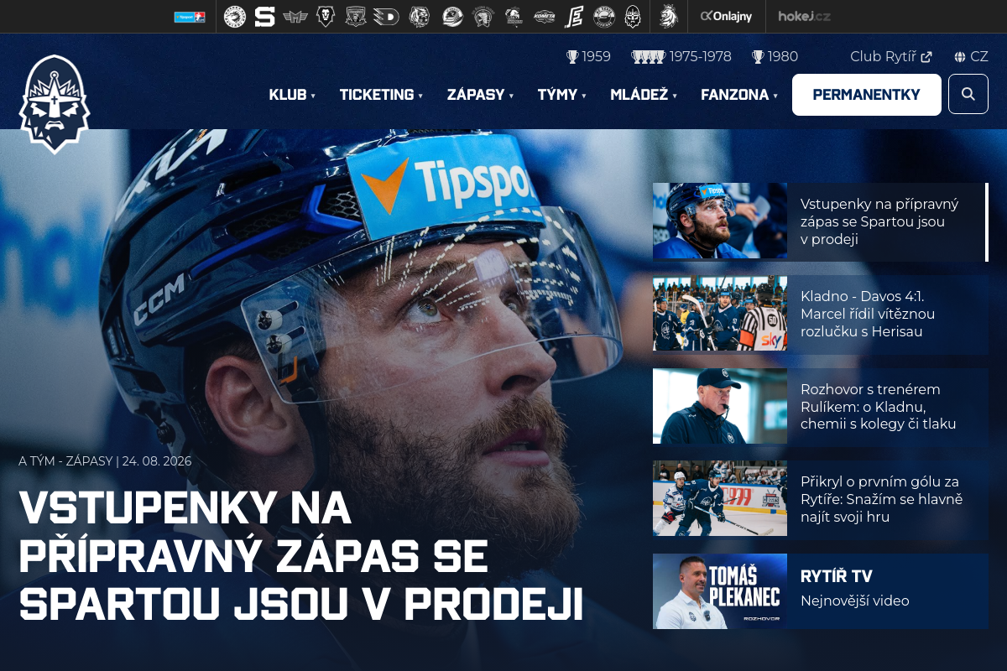Expand the TÝMY menu
This screenshot has height=671, width=1007.
[x=561, y=95]
